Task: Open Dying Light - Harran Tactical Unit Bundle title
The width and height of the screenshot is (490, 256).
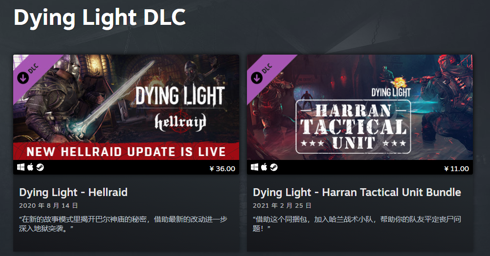Action: pos(357,192)
